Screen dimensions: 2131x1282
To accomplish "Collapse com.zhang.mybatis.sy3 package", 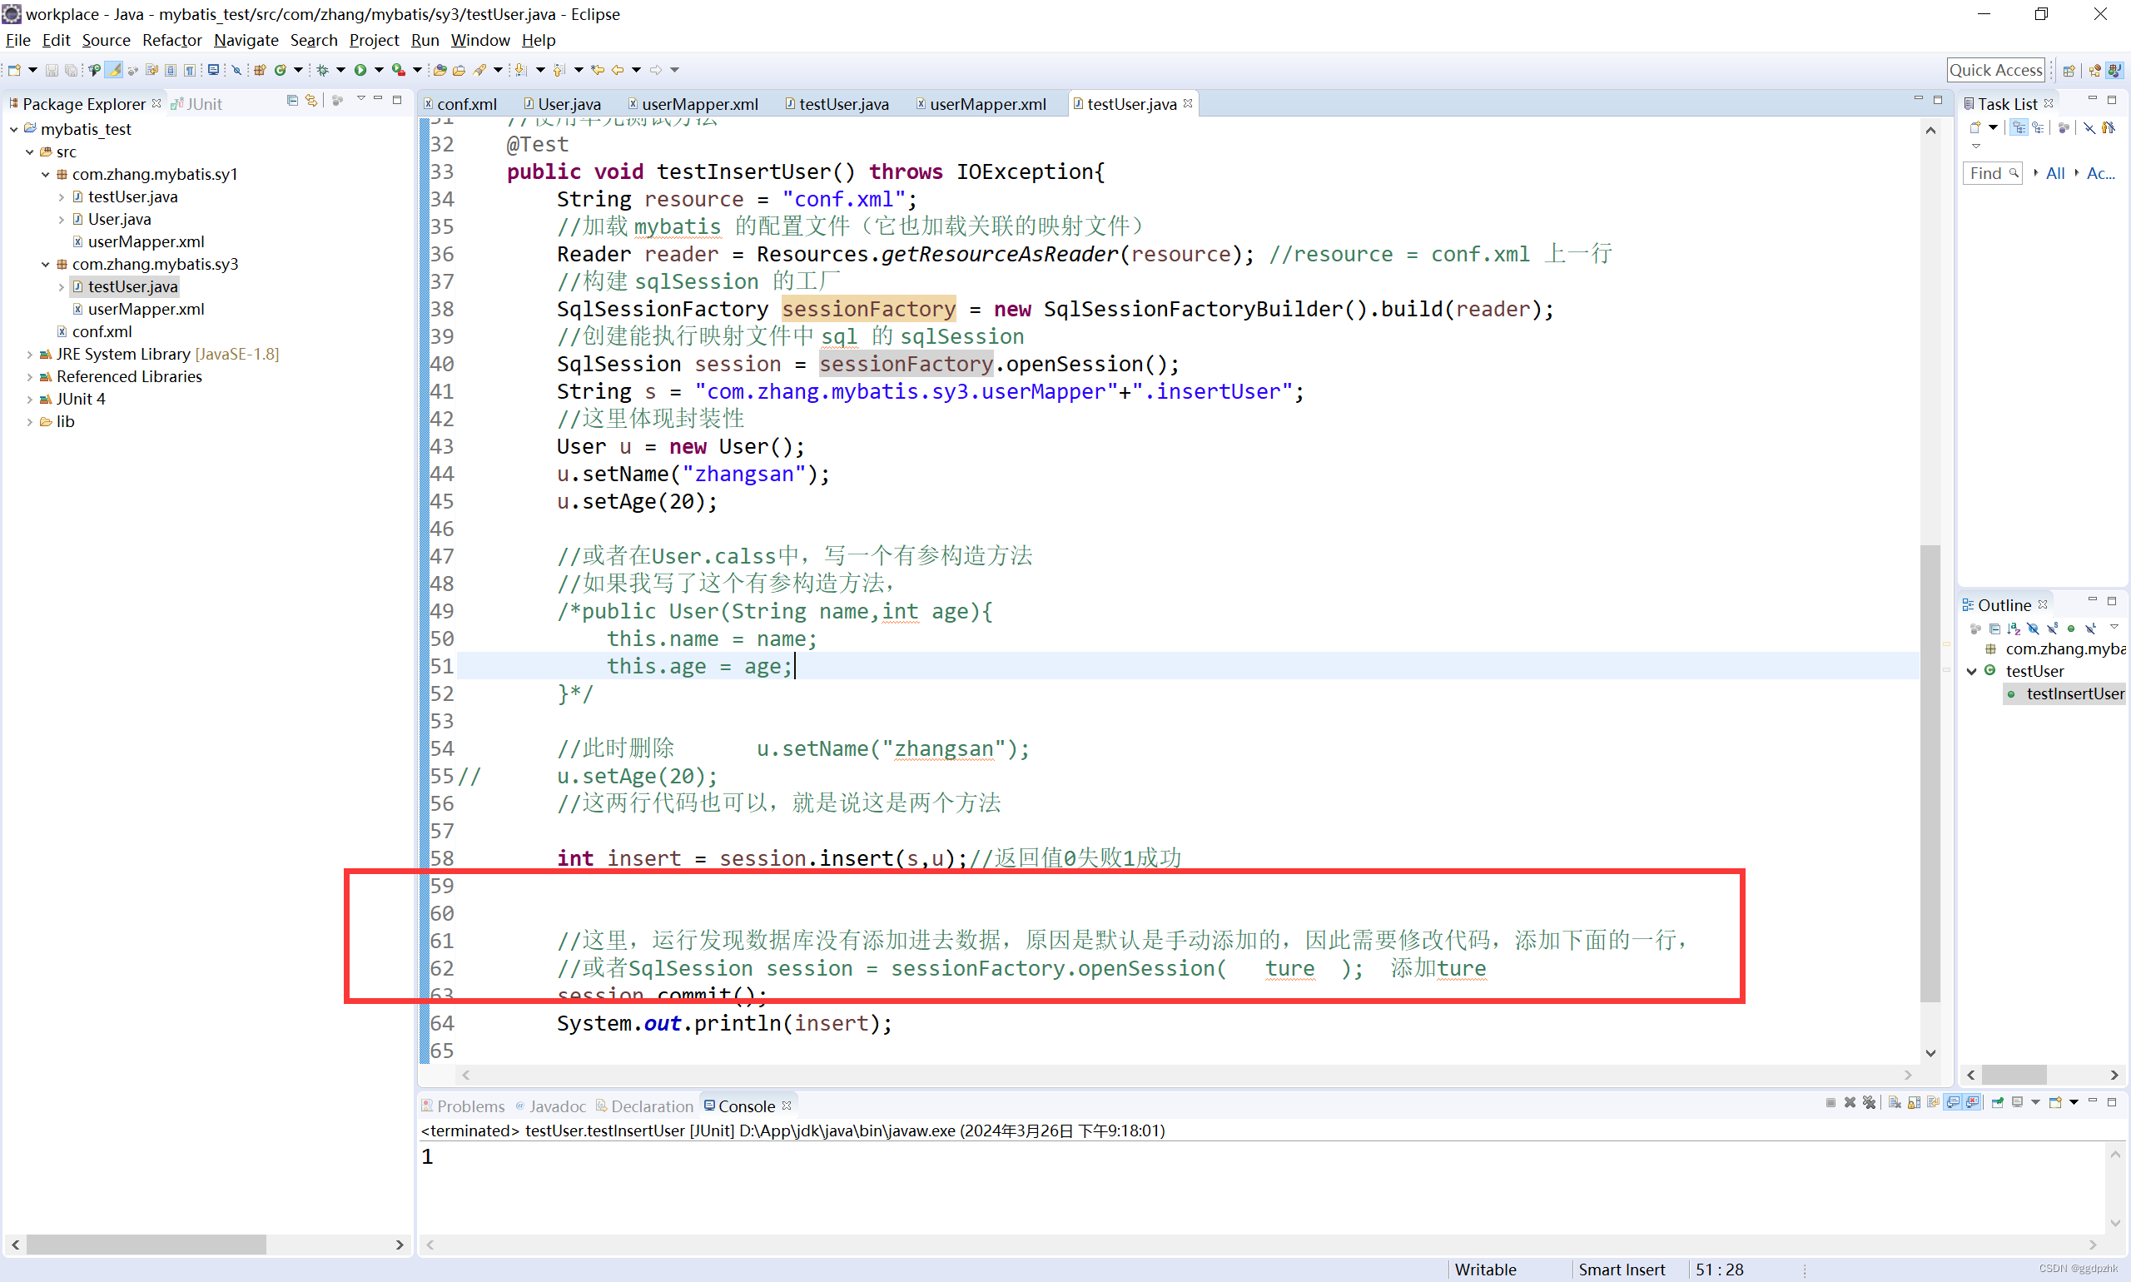I will 46,265.
